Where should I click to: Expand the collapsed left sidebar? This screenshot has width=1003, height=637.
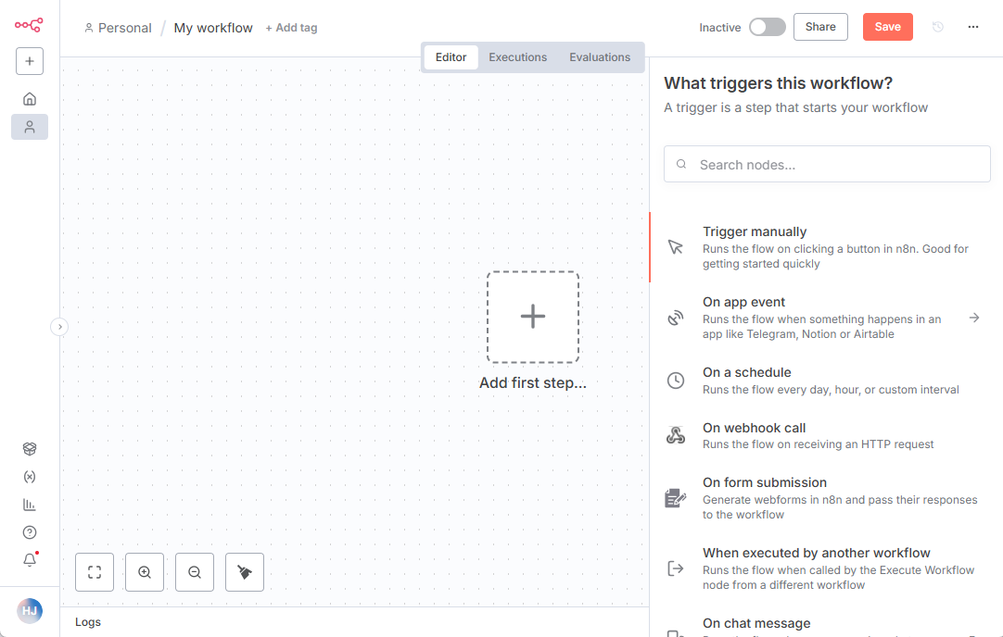[x=59, y=327]
